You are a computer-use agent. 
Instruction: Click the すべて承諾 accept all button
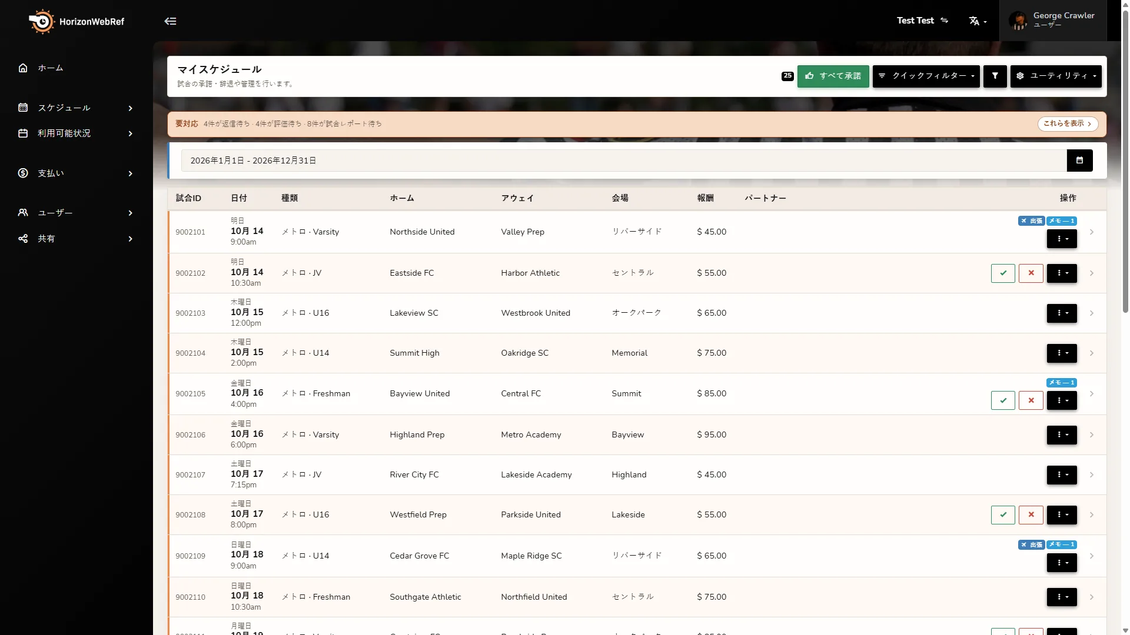[833, 76]
